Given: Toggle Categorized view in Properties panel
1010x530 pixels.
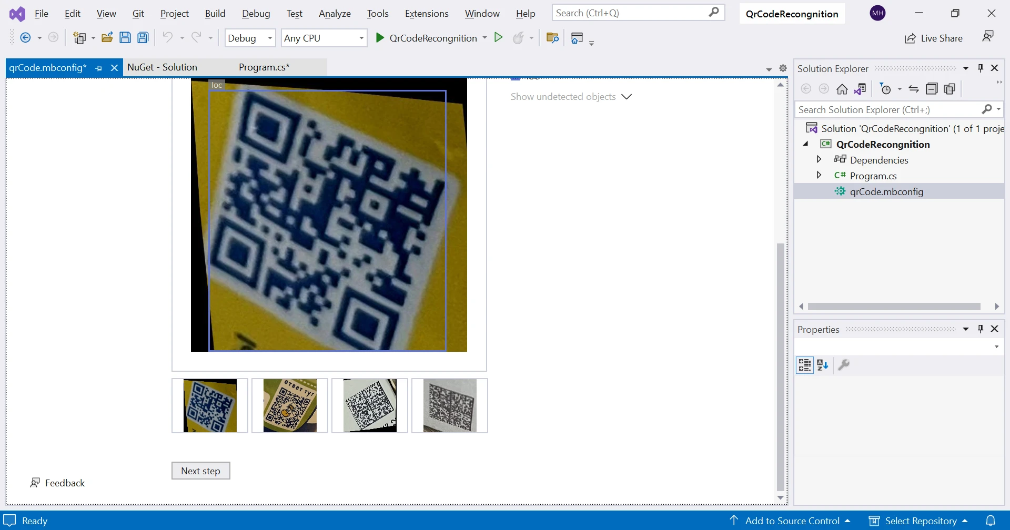Looking at the screenshot, I should tap(804, 365).
